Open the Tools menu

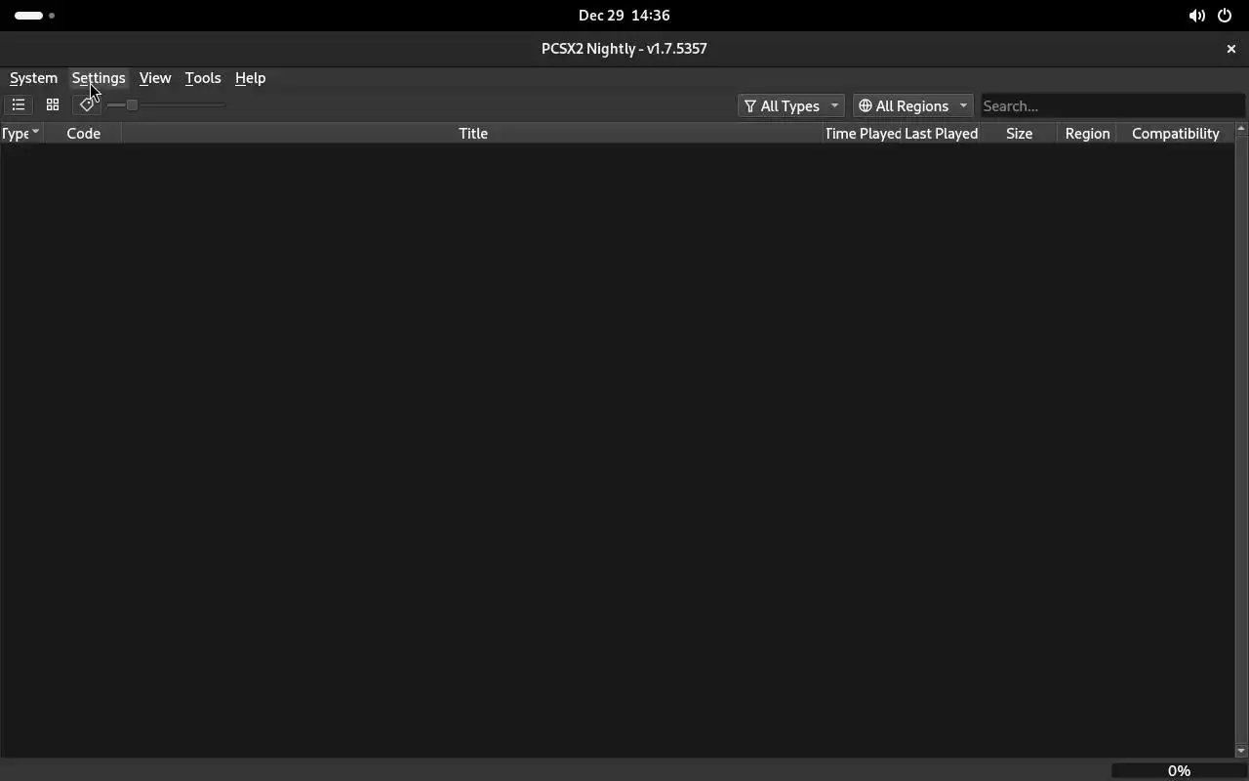(x=203, y=78)
